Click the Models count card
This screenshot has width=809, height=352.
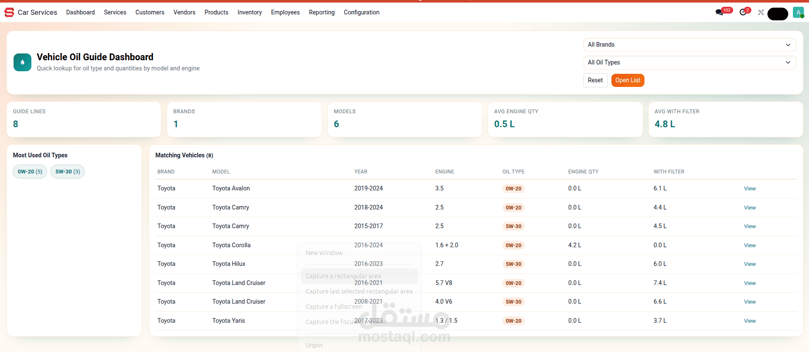(x=405, y=119)
